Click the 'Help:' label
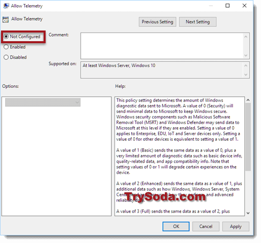Image resolution: width=261 pixels, height=243 pixels. tap(120, 86)
